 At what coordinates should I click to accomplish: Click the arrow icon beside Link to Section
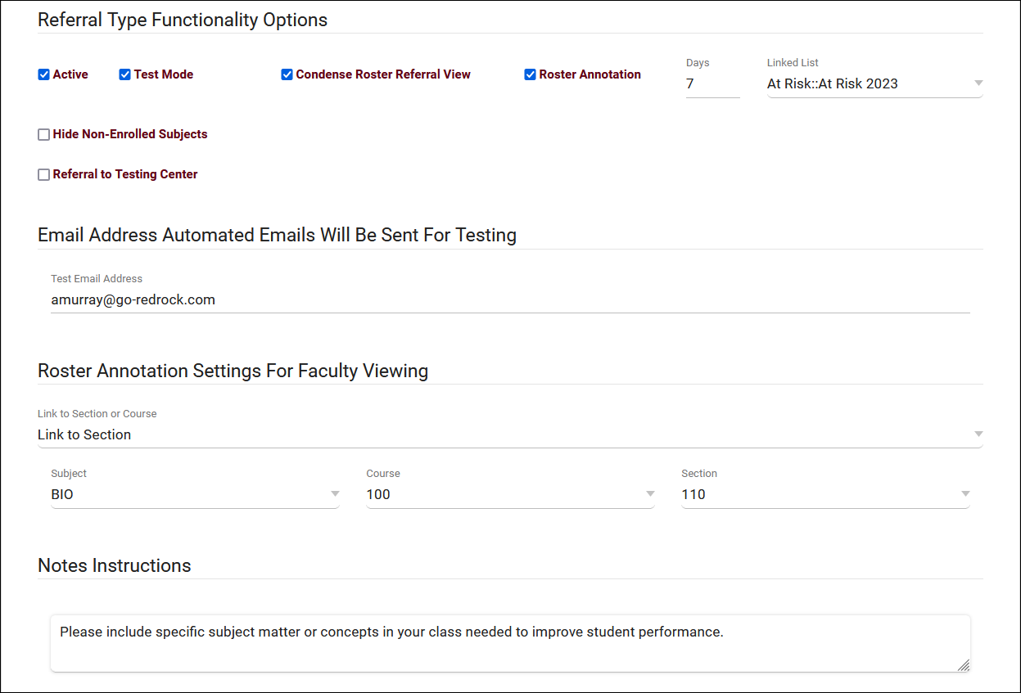[x=978, y=434]
